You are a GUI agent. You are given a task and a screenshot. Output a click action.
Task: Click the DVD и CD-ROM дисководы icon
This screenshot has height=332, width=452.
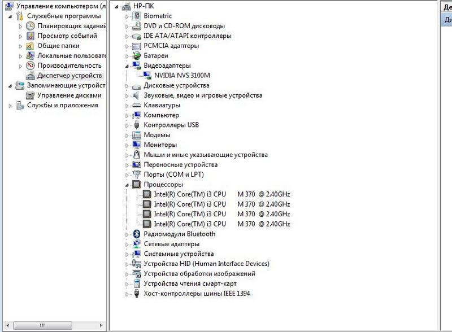(136, 26)
